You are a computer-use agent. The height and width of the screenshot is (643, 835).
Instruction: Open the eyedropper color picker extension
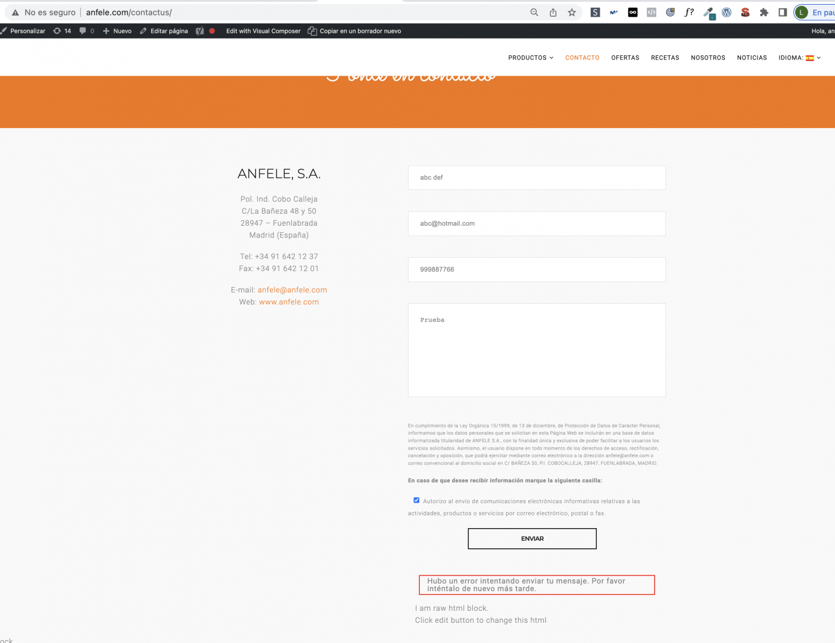pyautogui.click(x=709, y=13)
